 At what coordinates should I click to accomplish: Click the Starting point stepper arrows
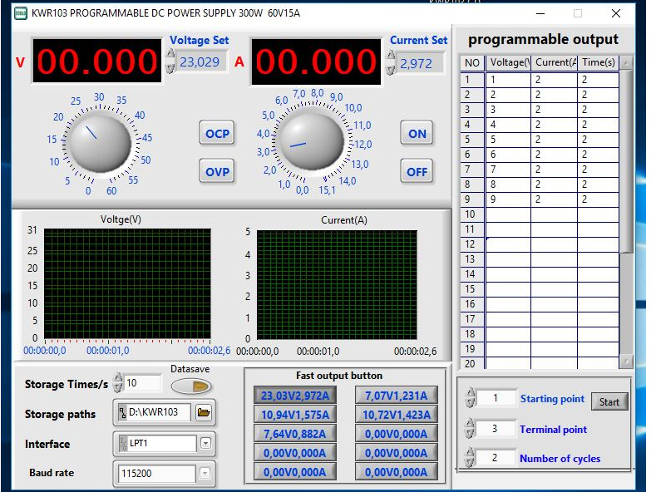471,397
